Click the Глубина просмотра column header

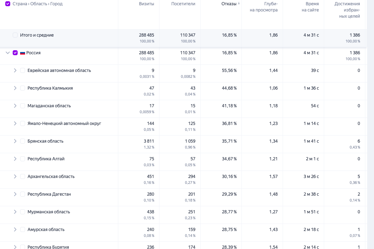click(263, 7)
